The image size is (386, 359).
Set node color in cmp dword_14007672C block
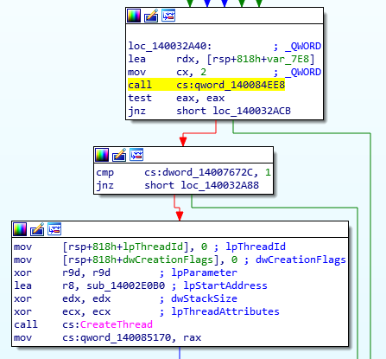click(102, 155)
